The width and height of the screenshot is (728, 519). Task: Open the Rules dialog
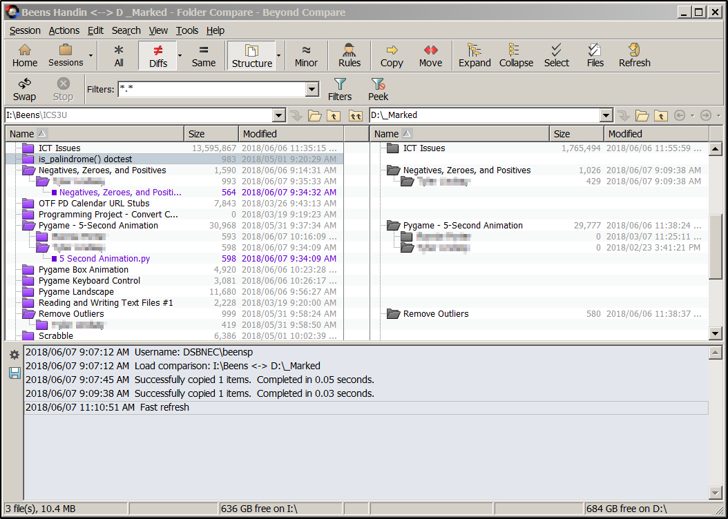pyautogui.click(x=349, y=56)
